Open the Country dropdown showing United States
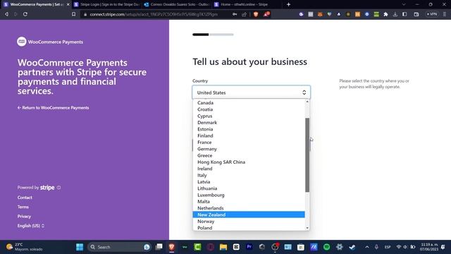The width and height of the screenshot is (451, 254). [251, 92]
